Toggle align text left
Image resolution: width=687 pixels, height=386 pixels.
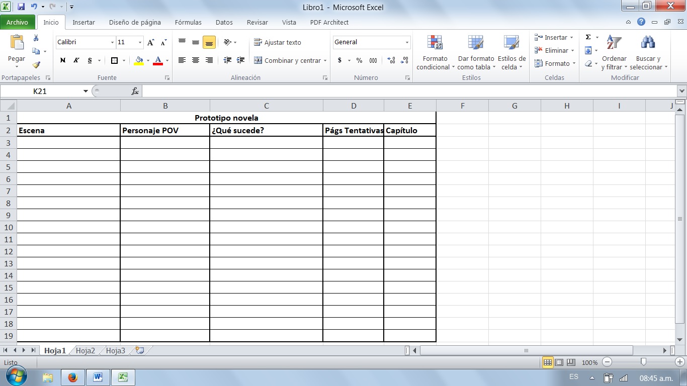coord(182,60)
